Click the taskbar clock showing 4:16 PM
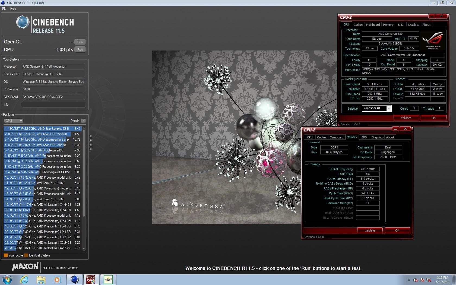 click(442, 280)
